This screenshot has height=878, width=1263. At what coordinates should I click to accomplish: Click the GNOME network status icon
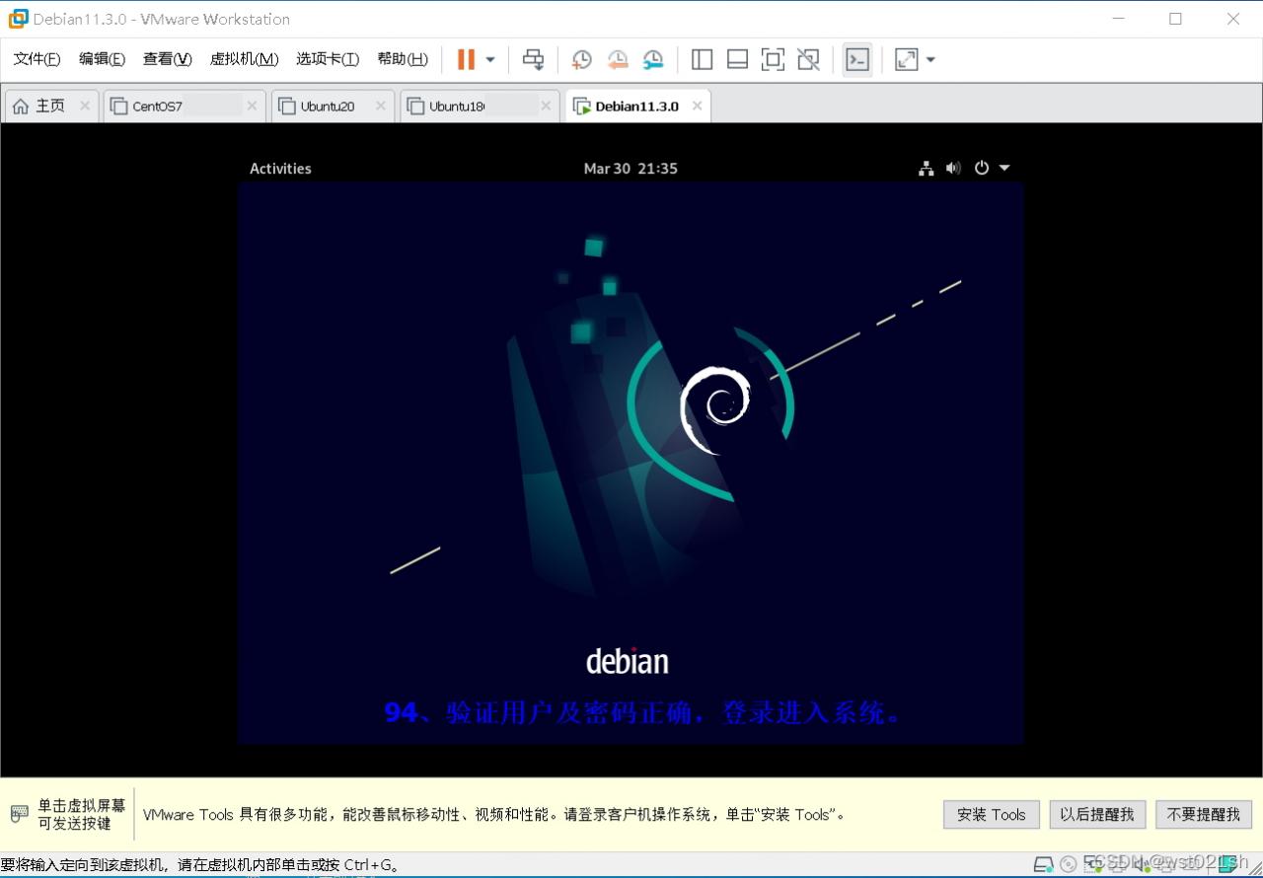pos(926,169)
